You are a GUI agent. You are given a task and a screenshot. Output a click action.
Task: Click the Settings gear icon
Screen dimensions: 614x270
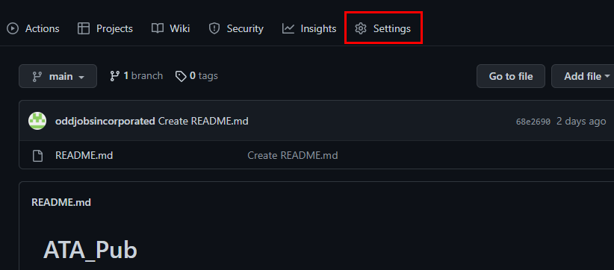(x=360, y=28)
